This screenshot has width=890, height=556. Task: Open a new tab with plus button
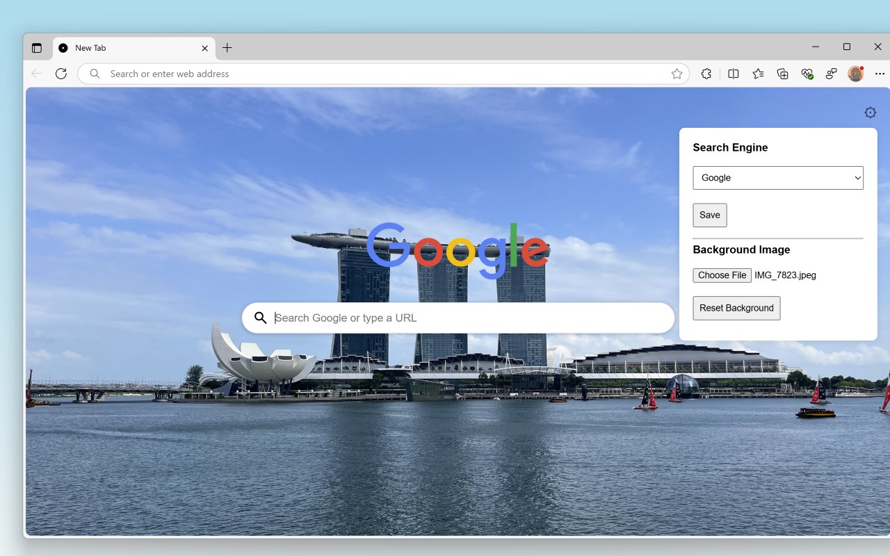point(227,48)
